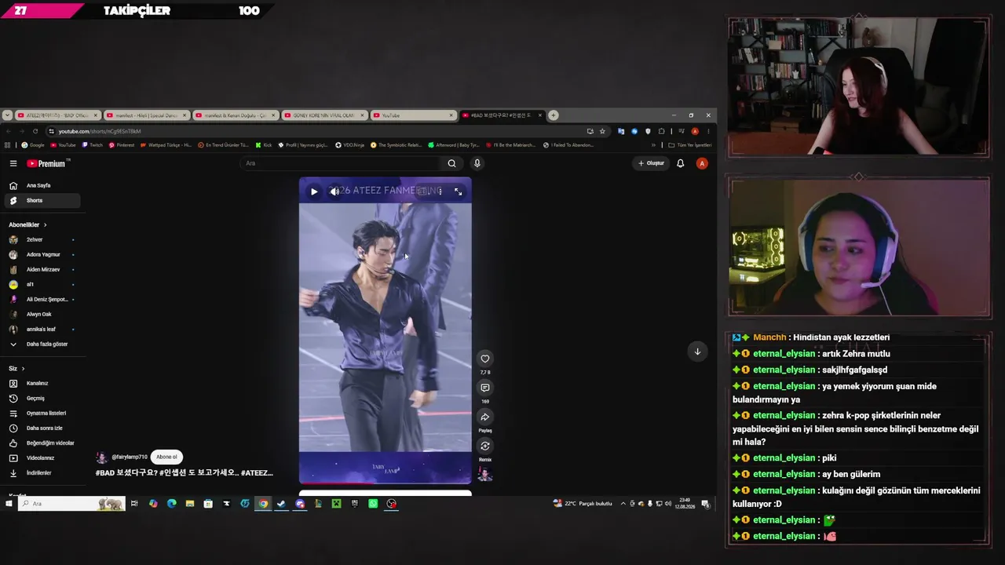Open the @fairylamp710 channel link
Screen dimensions: 1005x565
tap(130, 457)
